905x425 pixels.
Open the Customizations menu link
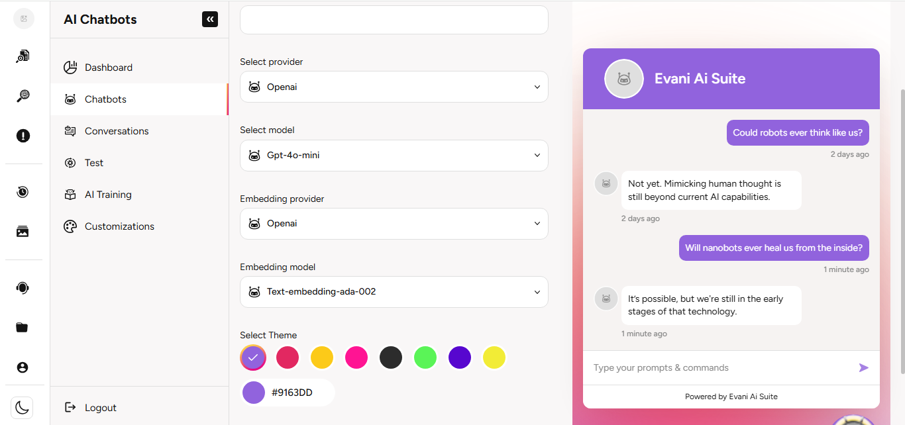tap(119, 226)
